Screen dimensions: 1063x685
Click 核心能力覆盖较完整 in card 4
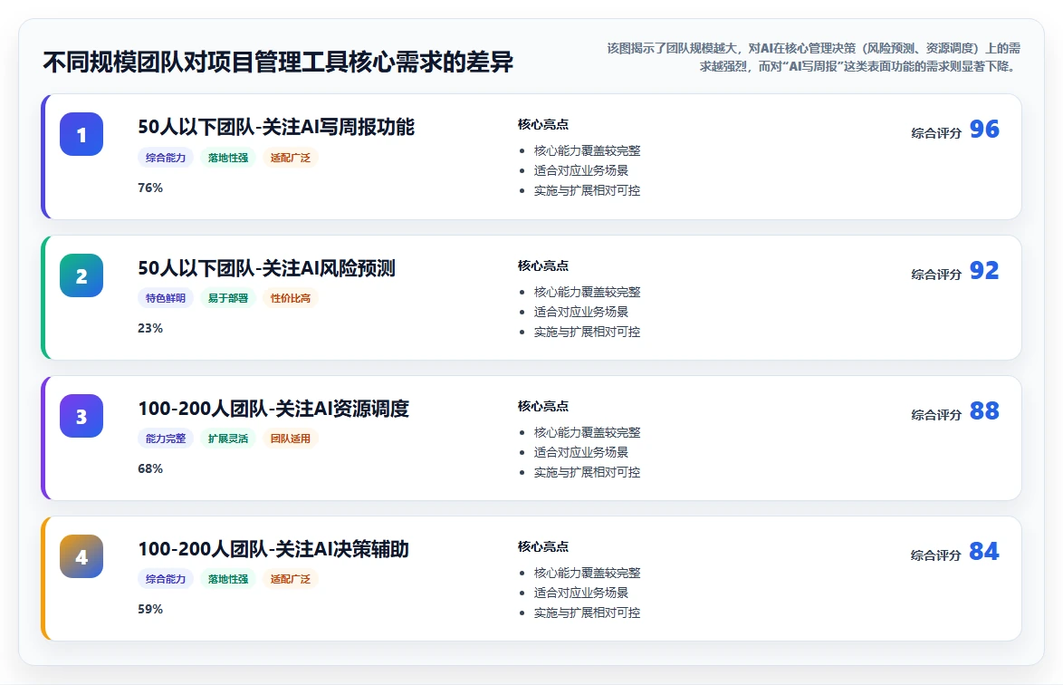(x=587, y=573)
